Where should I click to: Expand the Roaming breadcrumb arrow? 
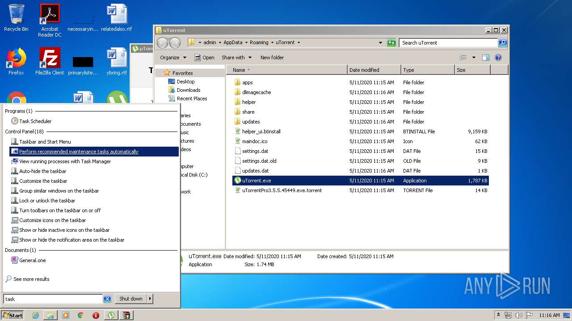pyautogui.click(x=272, y=43)
